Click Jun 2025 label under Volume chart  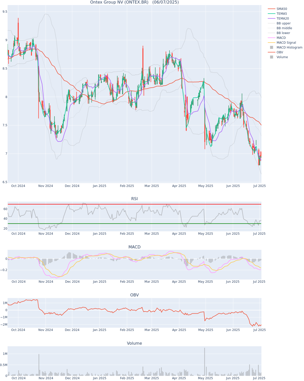(233, 378)
